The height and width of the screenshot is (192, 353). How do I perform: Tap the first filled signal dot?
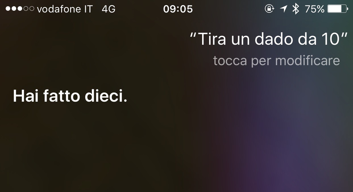click(8, 9)
